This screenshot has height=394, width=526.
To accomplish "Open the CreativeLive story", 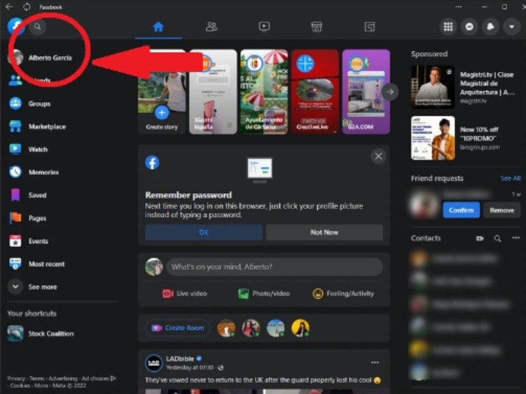I will 315,92.
